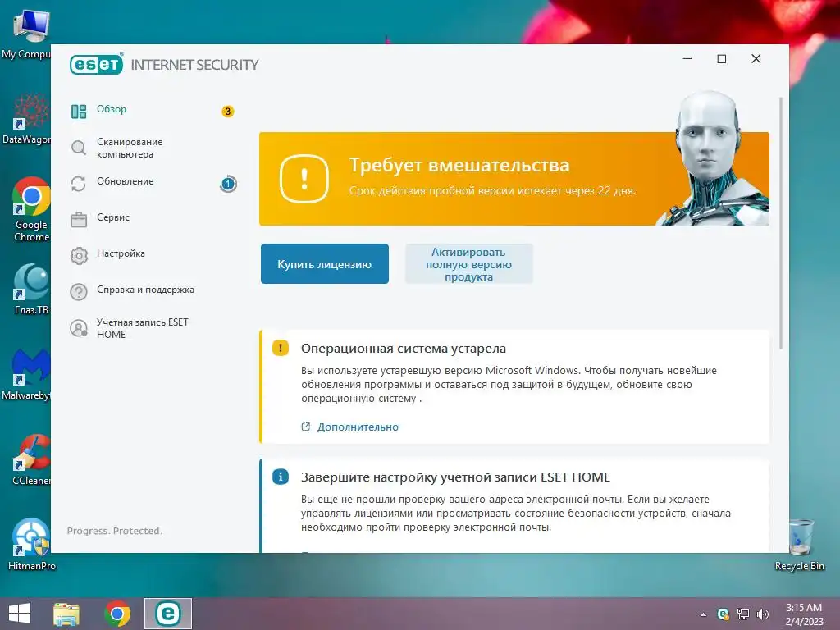Image resolution: width=840 pixels, height=630 pixels.
Task: Select the Google Chrome desktop shortcut
Action: (x=32, y=210)
